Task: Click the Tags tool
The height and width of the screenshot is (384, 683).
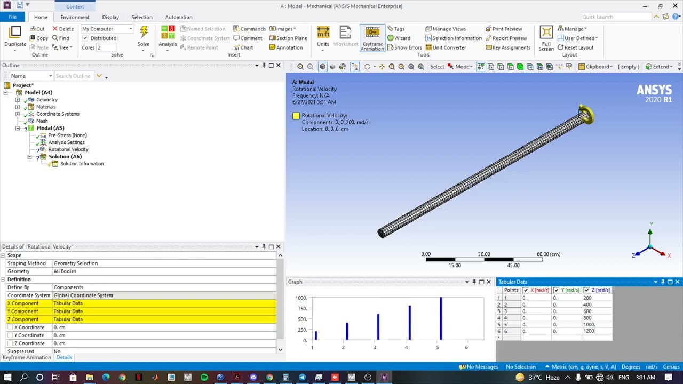Action: pos(395,29)
